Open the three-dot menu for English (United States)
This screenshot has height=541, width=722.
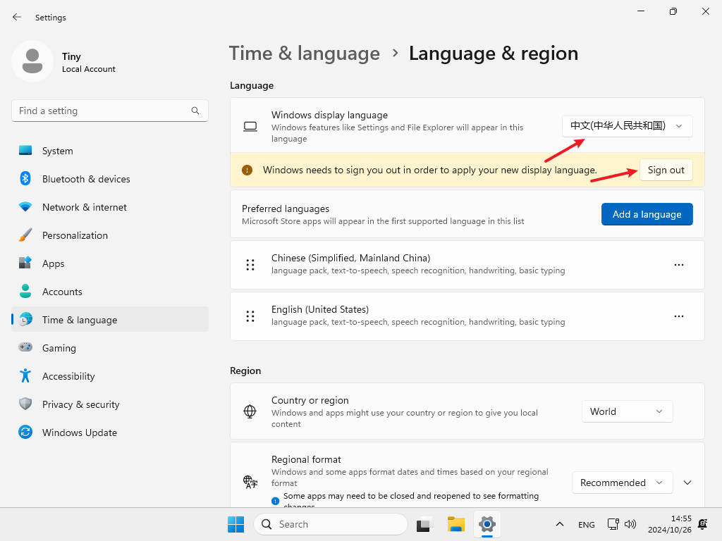[x=678, y=316]
